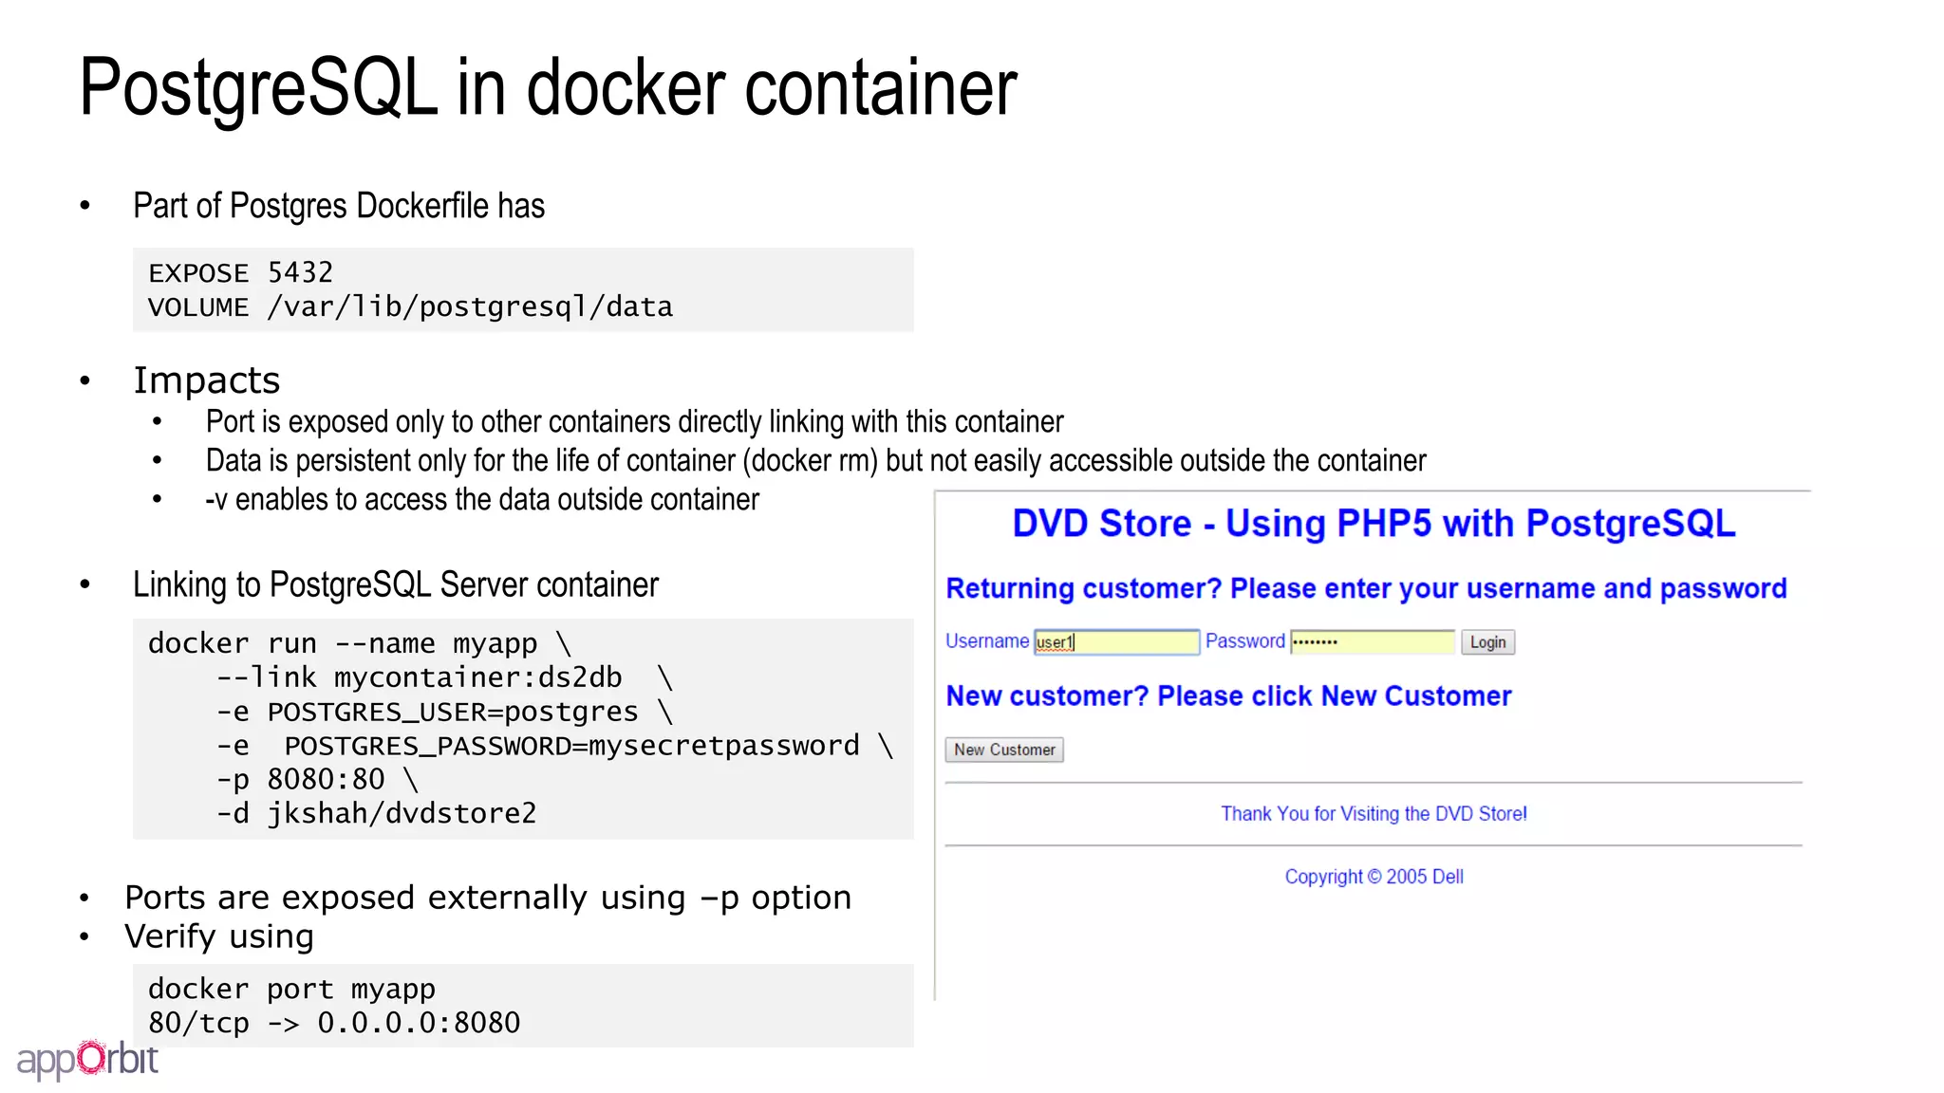
Task: Click the PostgreSQL in docker container title
Action: coord(548,87)
